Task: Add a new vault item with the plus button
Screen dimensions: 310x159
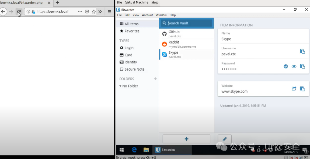Action: 187,139
